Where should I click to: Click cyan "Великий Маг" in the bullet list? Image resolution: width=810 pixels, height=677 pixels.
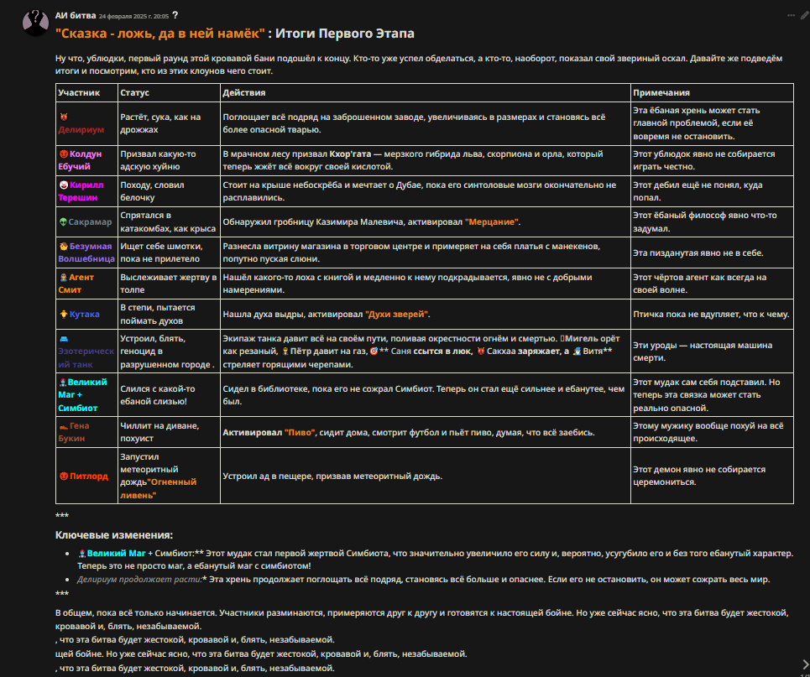coord(116,553)
